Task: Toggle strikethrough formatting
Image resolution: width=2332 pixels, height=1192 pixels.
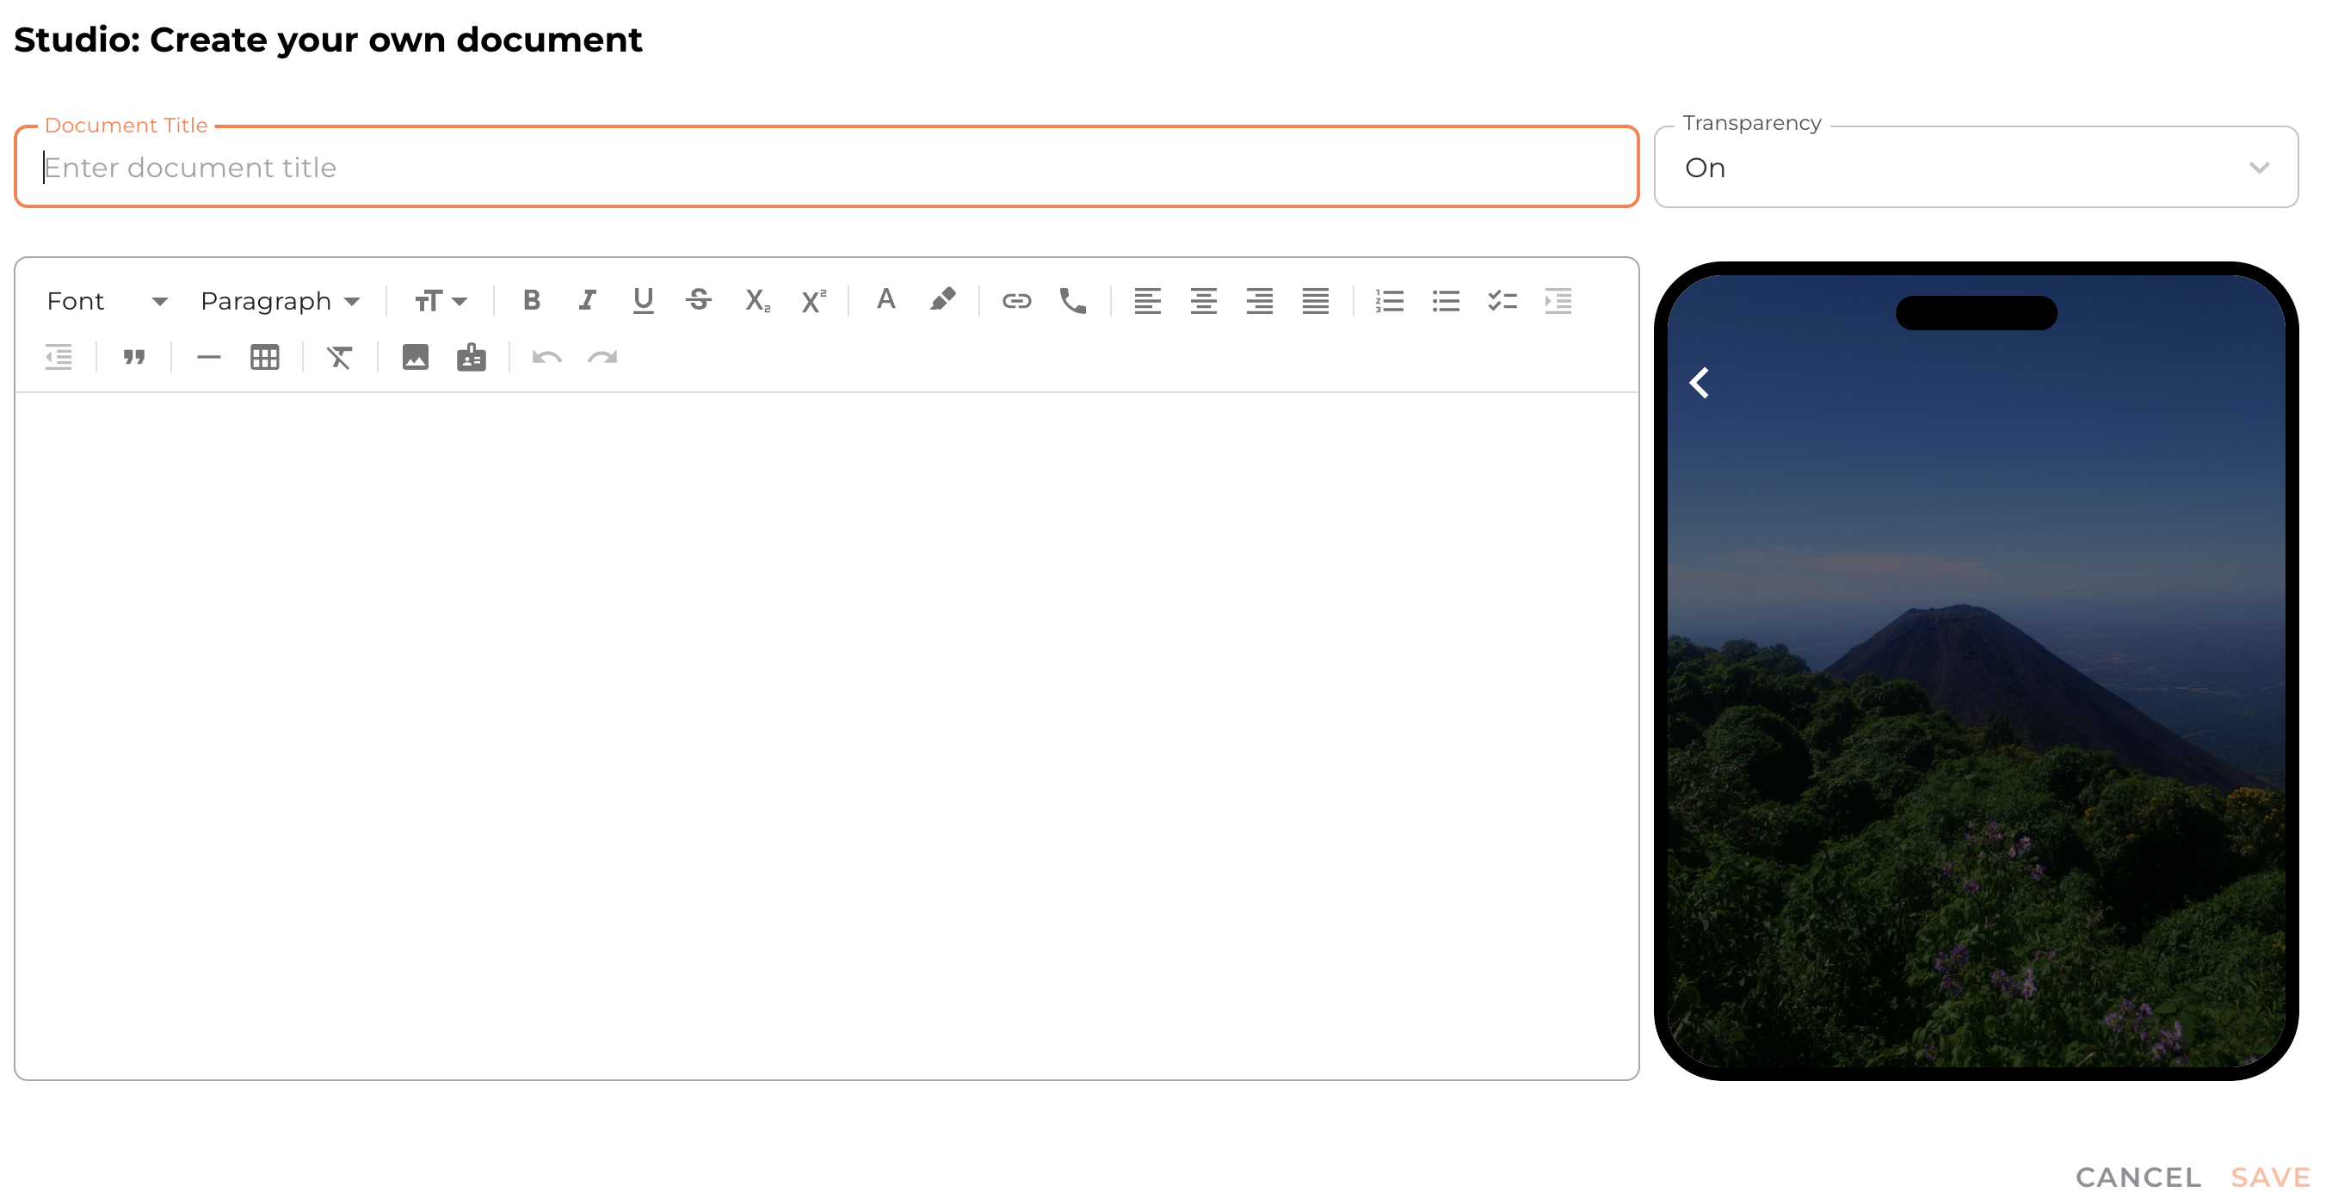Action: [x=698, y=300]
